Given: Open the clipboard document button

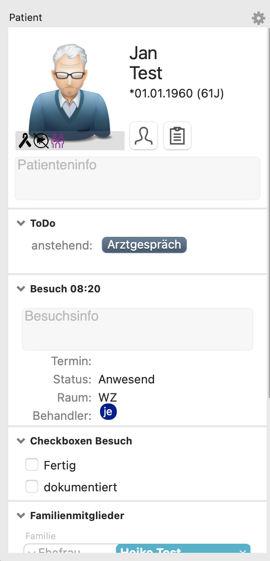Looking at the screenshot, I should coord(177,136).
